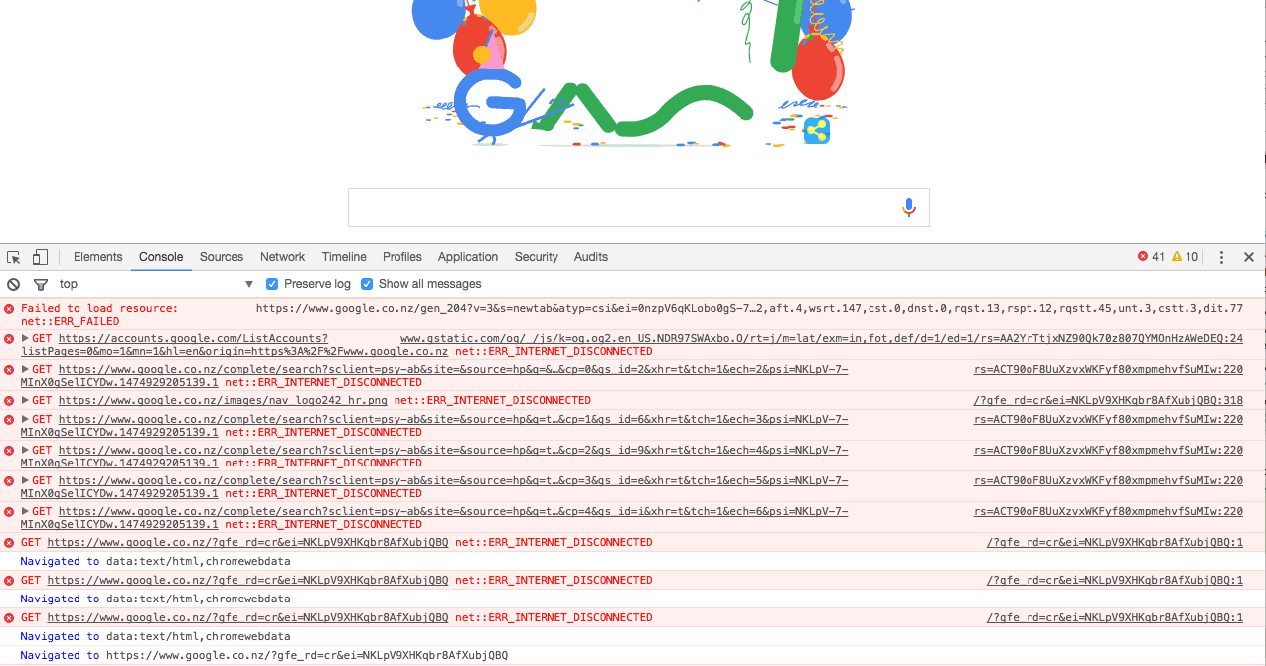
Task: Open the complete/search link with gs_id=9
Action: pyautogui.click(x=453, y=451)
